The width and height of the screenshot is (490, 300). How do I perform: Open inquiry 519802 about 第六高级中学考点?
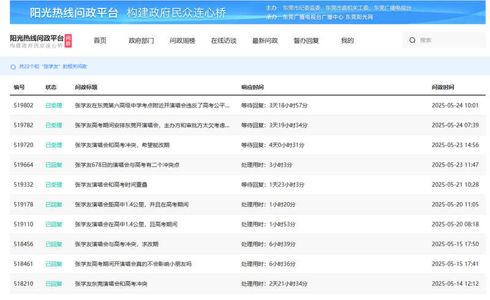[x=152, y=105]
